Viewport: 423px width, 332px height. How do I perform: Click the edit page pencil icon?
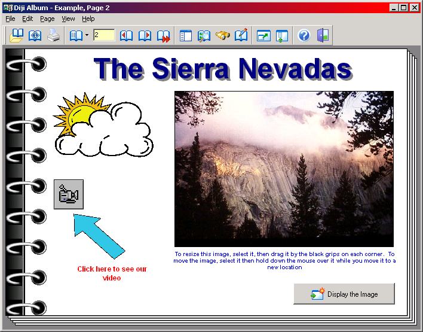click(241, 35)
